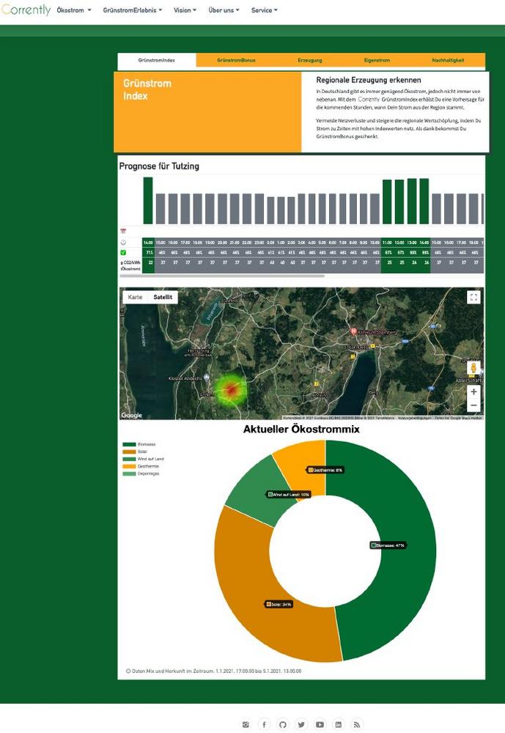
Task: Expand the Service dropdown menu
Action: pyautogui.click(x=264, y=10)
